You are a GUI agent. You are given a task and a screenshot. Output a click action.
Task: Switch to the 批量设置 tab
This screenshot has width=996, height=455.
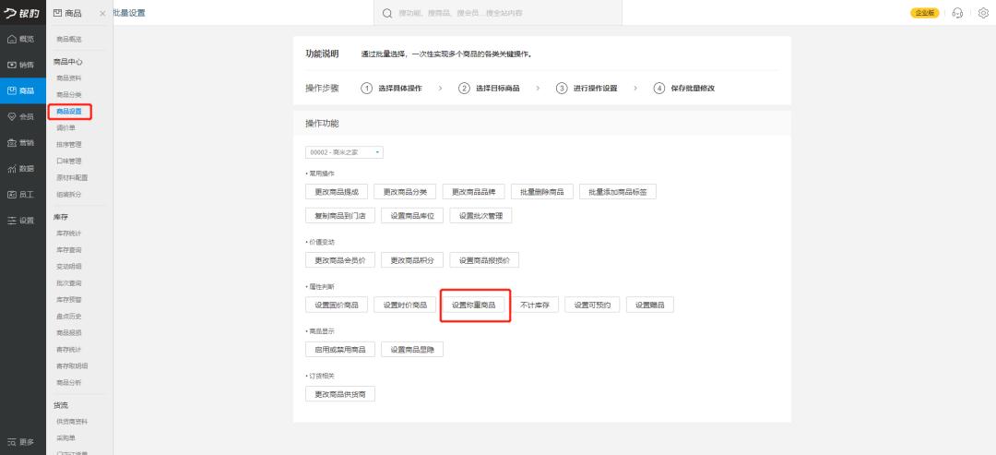[129, 13]
